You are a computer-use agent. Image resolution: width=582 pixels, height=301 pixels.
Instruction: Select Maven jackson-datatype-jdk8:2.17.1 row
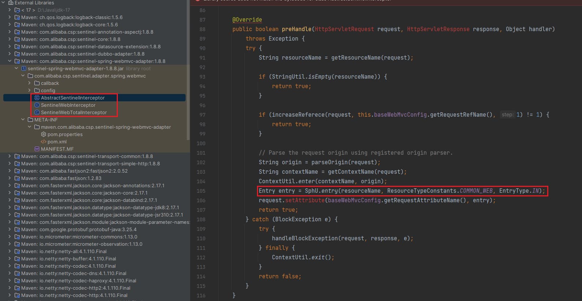pos(94,207)
